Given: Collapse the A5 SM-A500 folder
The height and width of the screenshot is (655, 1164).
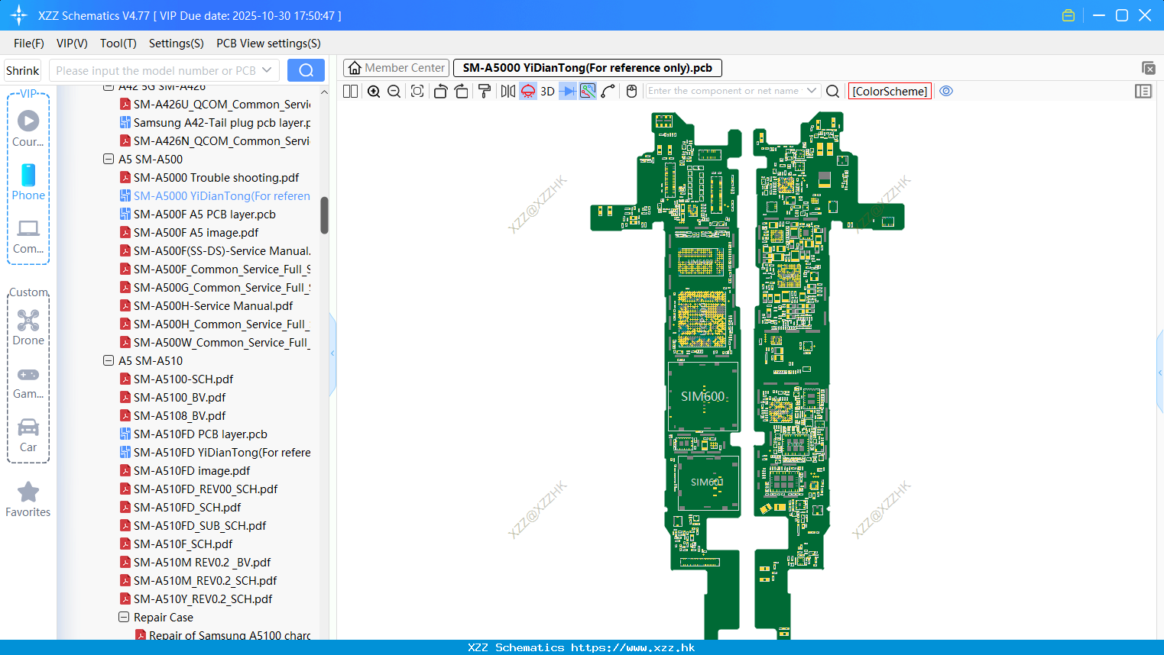Looking at the screenshot, I should tap(109, 160).
